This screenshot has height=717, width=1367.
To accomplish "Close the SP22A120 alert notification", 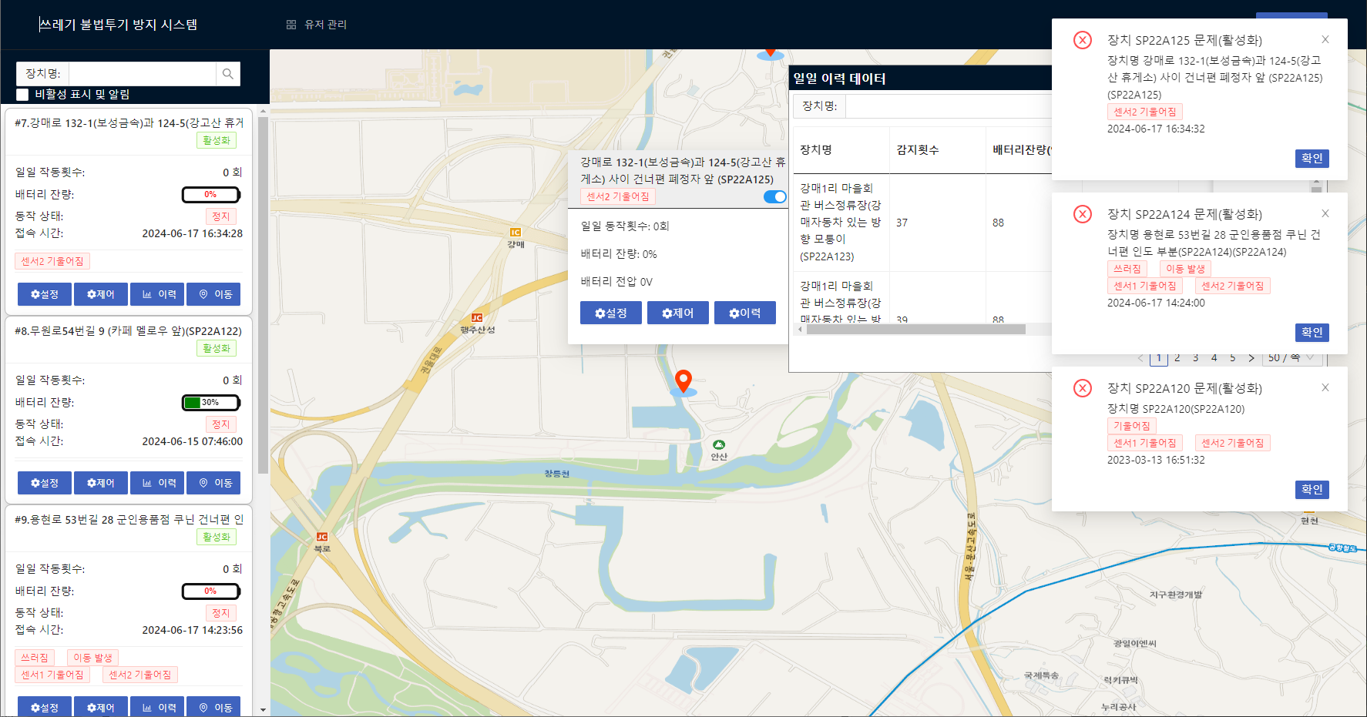I will (1325, 387).
